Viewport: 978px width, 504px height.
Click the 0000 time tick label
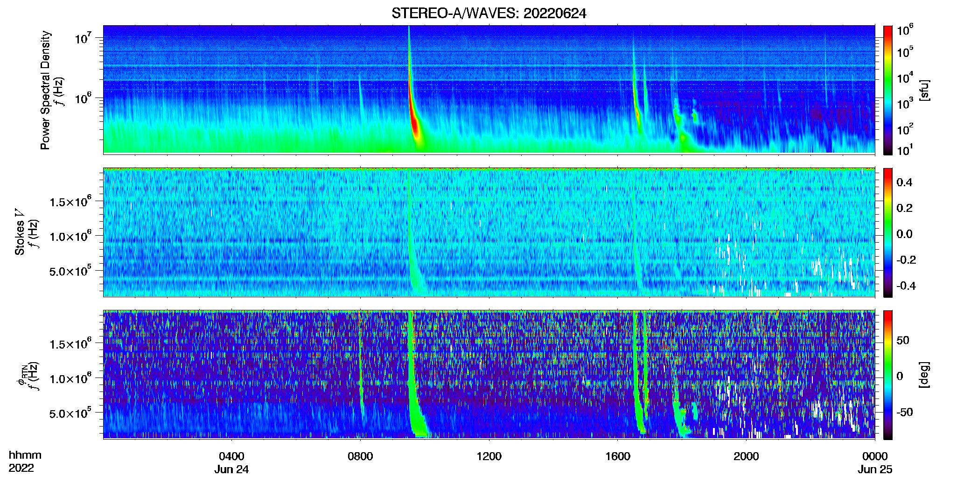(875, 456)
